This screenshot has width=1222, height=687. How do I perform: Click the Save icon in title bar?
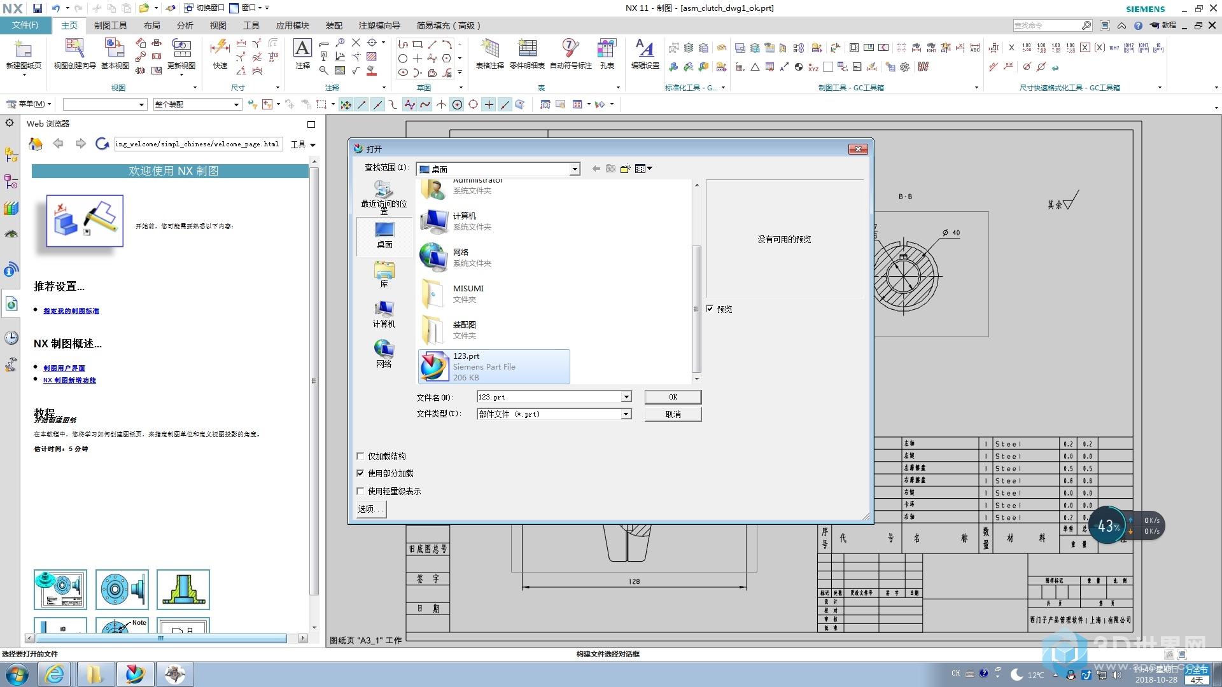tap(38, 8)
